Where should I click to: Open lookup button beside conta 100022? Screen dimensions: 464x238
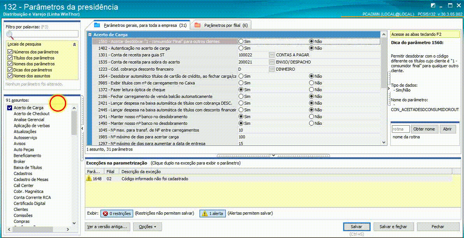point(272,55)
